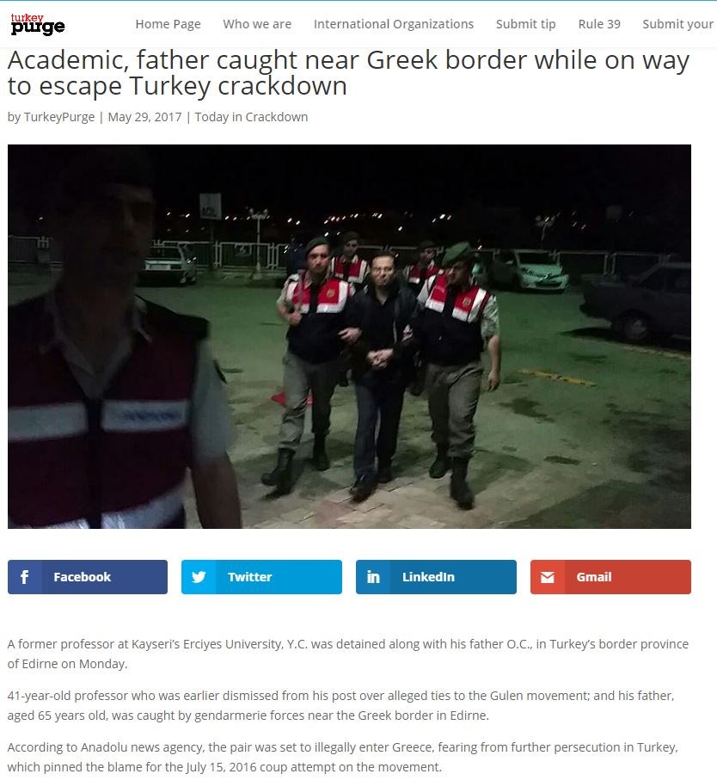Click the Turkey Purge logo

click(x=38, y=24)
